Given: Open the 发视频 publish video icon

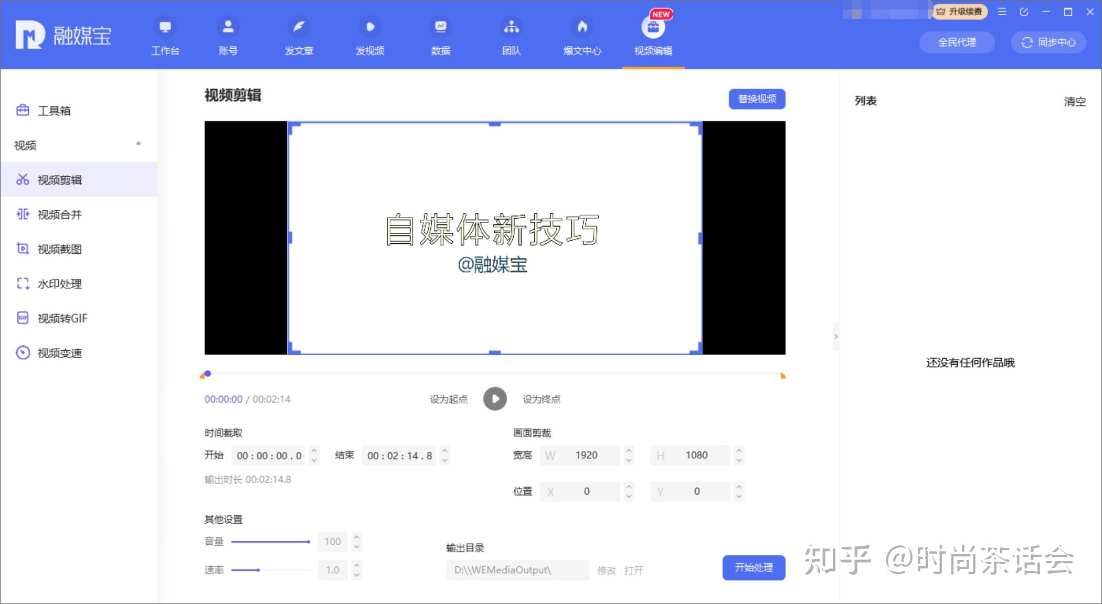Looking at the screenshot, I should (x=370, y=27).
